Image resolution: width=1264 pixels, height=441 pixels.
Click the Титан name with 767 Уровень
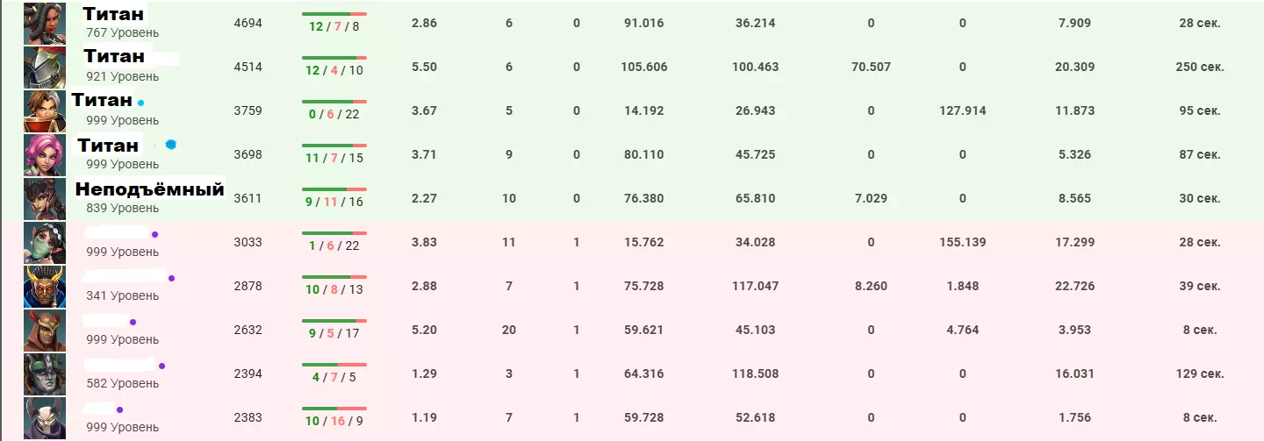click(113, 14)
